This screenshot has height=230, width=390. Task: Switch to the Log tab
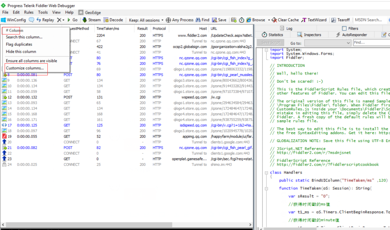[x=286, y=28]
